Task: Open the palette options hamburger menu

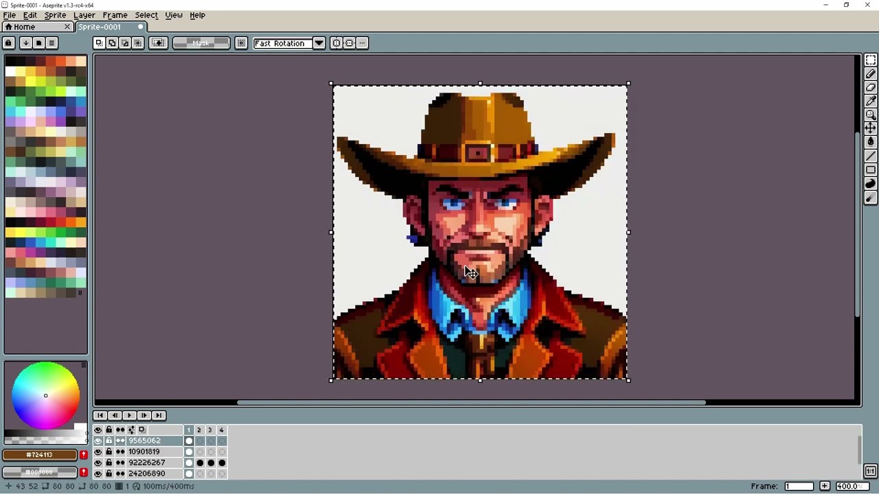Action: pyautogui.click(x=52, y=43)
